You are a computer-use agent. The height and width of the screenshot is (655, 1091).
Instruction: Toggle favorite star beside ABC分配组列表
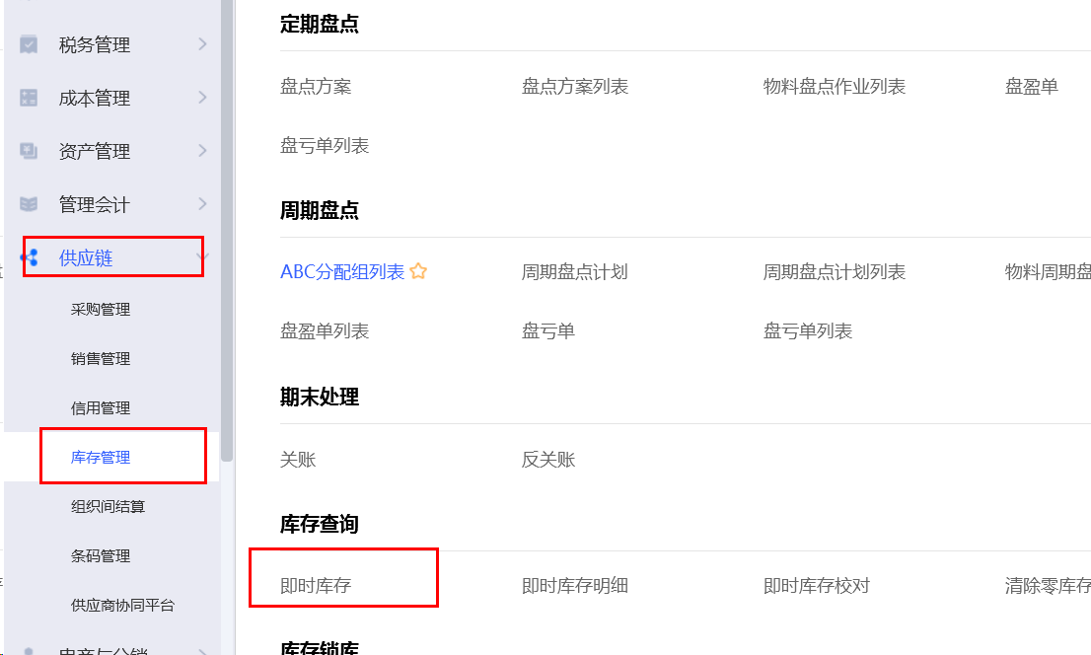pyautogui.click(x=418, y=271)
